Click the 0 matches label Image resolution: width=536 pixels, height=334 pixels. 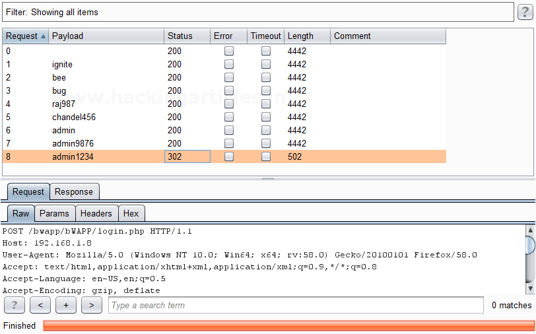[x=512, y=305]
